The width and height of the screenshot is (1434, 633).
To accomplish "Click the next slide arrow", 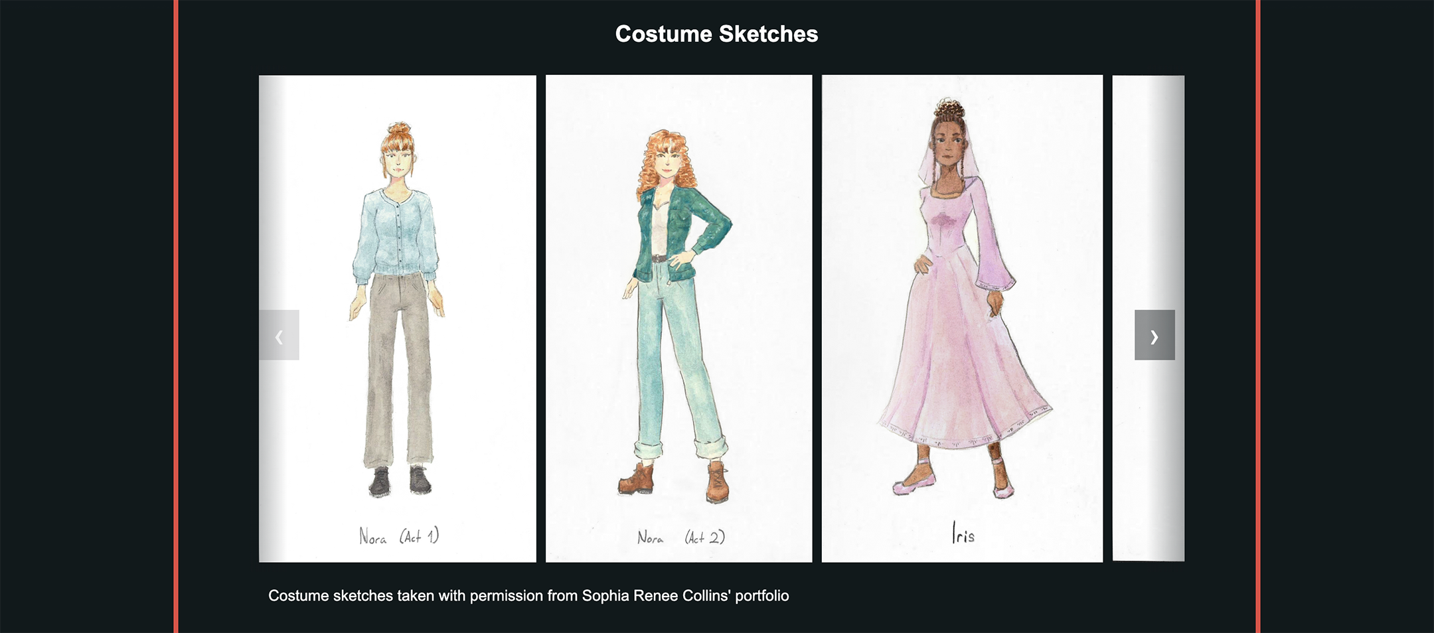I will pos(1154,335).
